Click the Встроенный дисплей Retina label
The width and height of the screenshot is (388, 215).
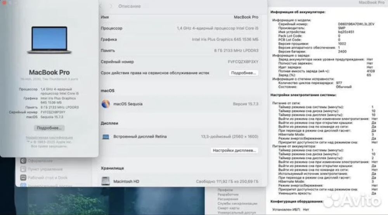[x=140, y=136]
